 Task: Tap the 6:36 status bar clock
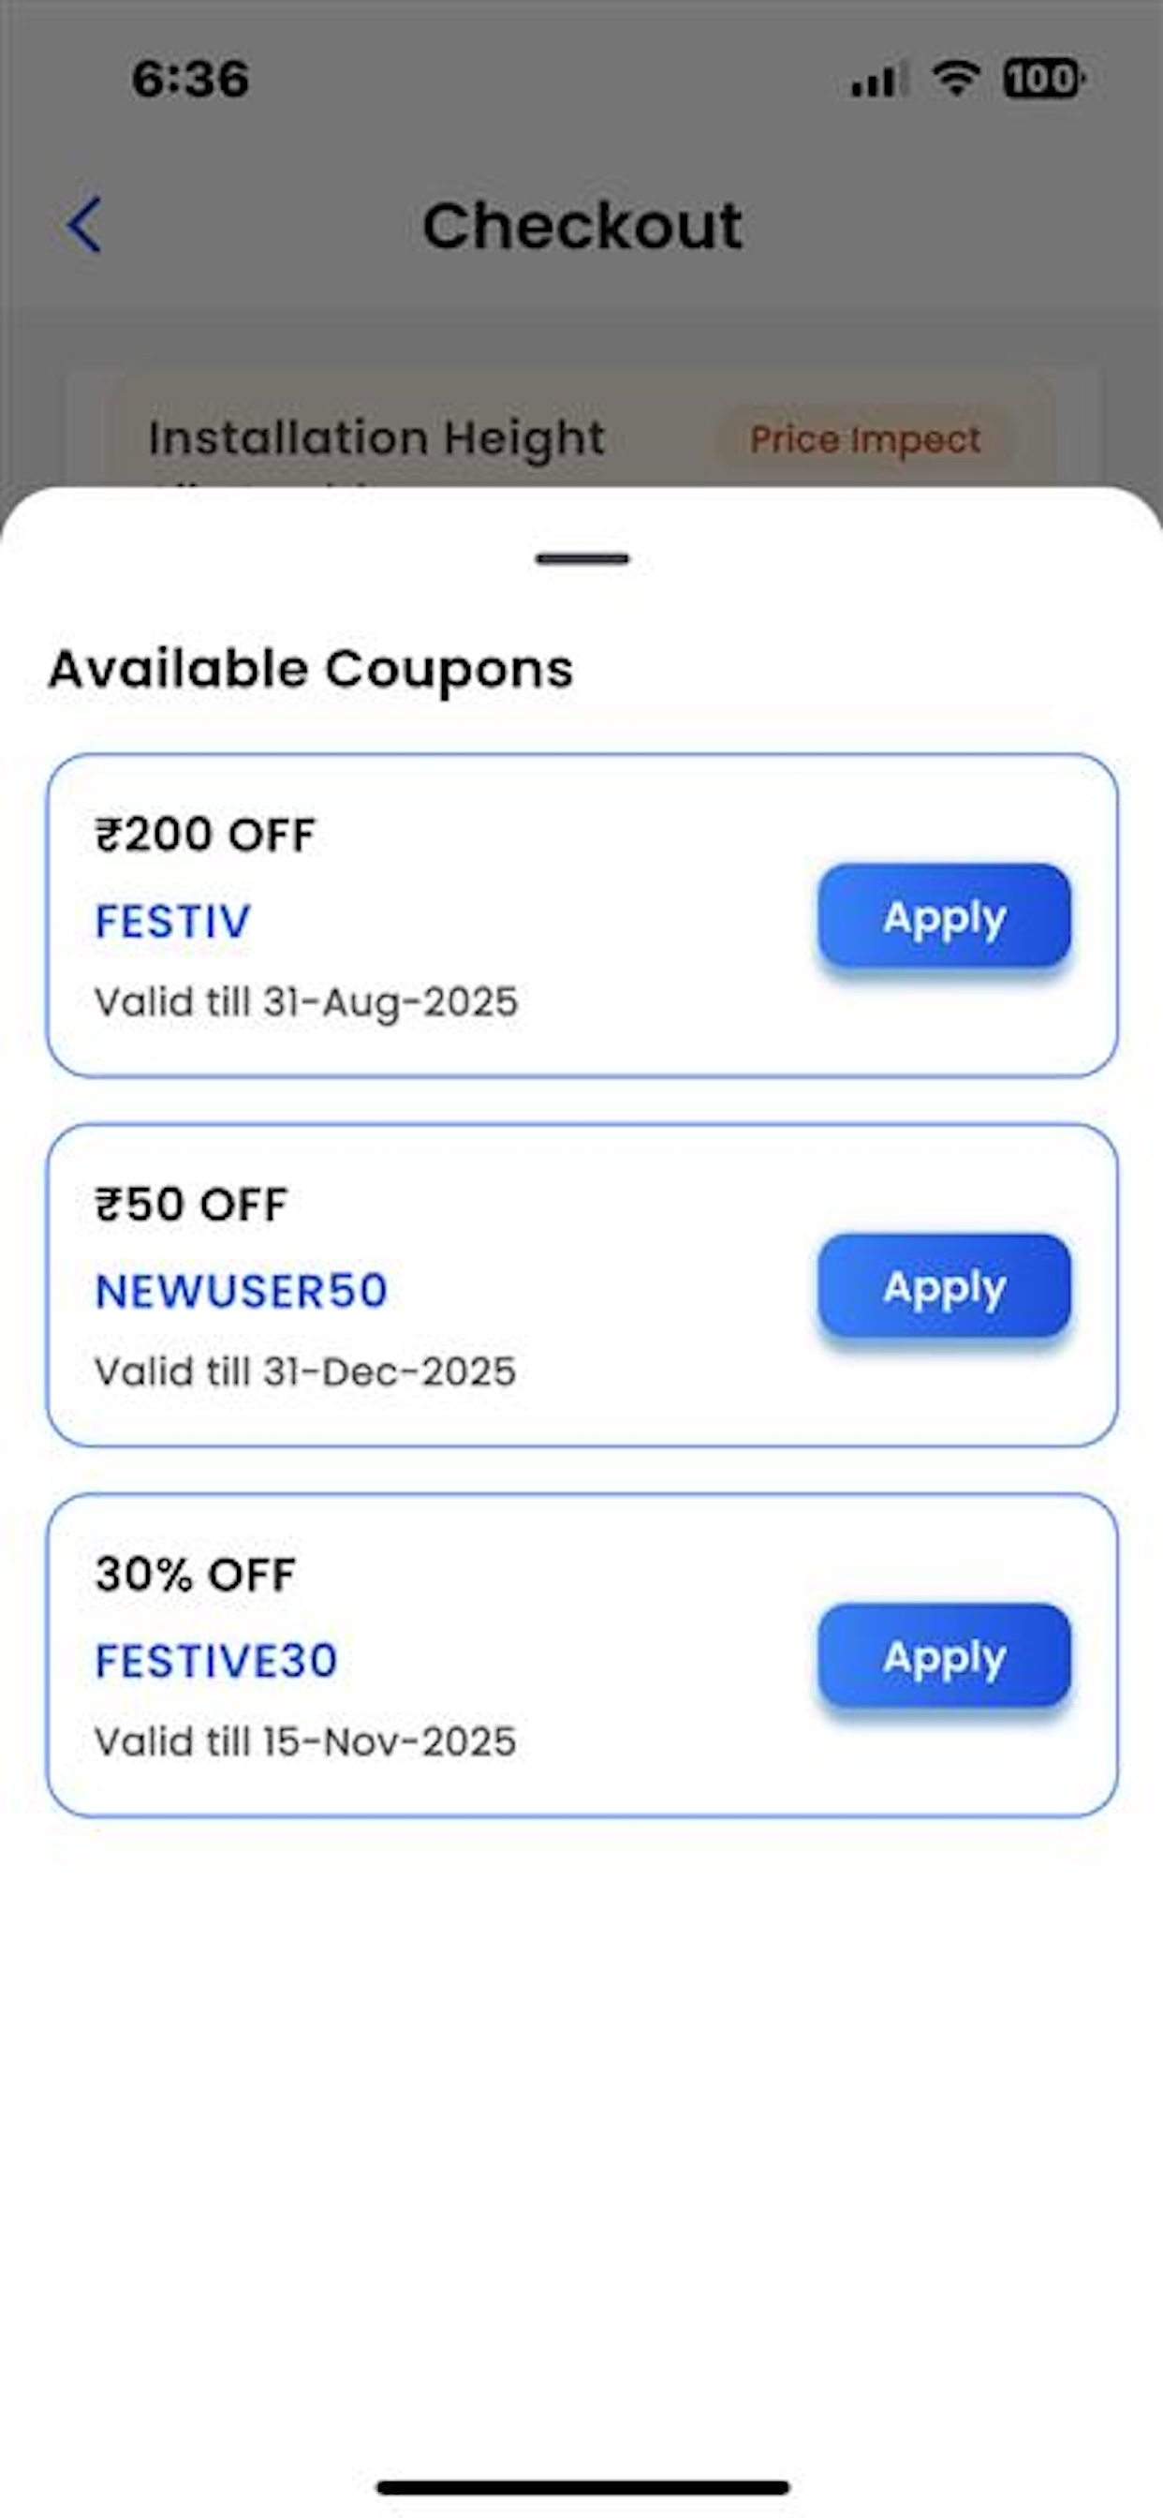191,78
